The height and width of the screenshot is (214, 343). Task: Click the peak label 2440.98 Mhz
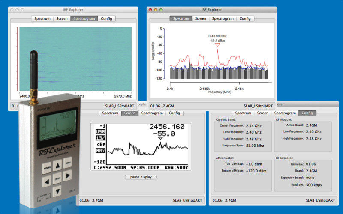[217, 36]
